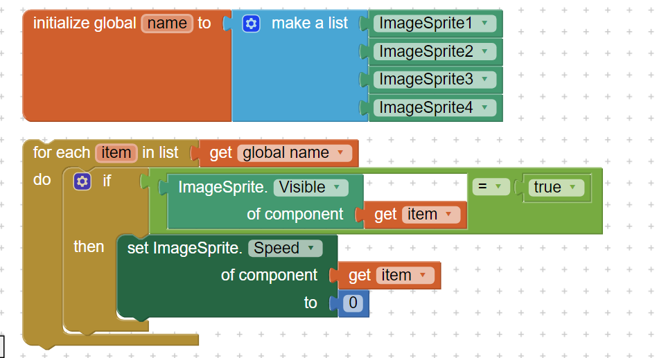Viewport: 666px width, 358px height.
Task: Open the equals comparison operator dropdown
Action: coord(497,187)
